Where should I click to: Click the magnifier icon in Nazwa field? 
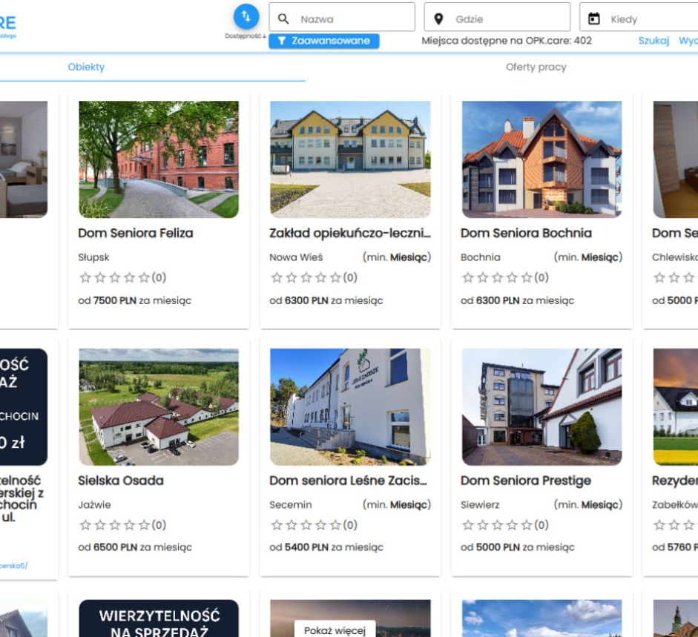click(x=283, y=19)
